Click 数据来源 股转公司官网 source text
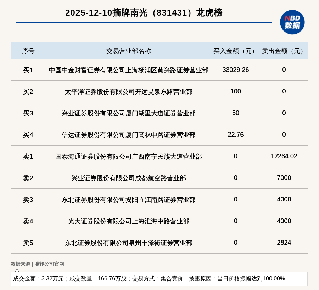Screen dimensions: 319x290 point(37,264)
